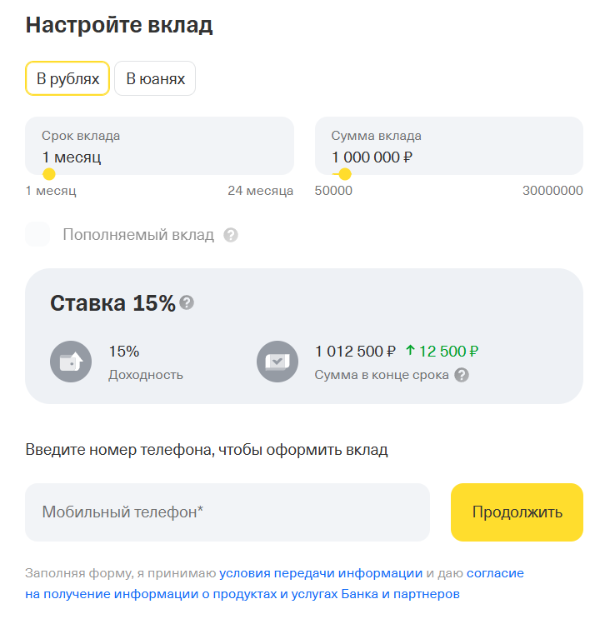
Task: Click the Срок вклада slider handle
Action: coord(49,174)
